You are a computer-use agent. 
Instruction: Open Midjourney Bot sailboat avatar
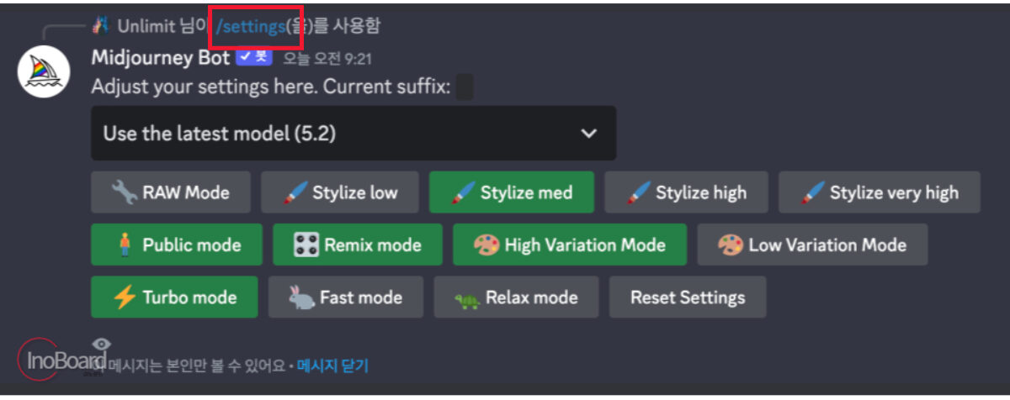pyautogui.click(x=43, y=71)
